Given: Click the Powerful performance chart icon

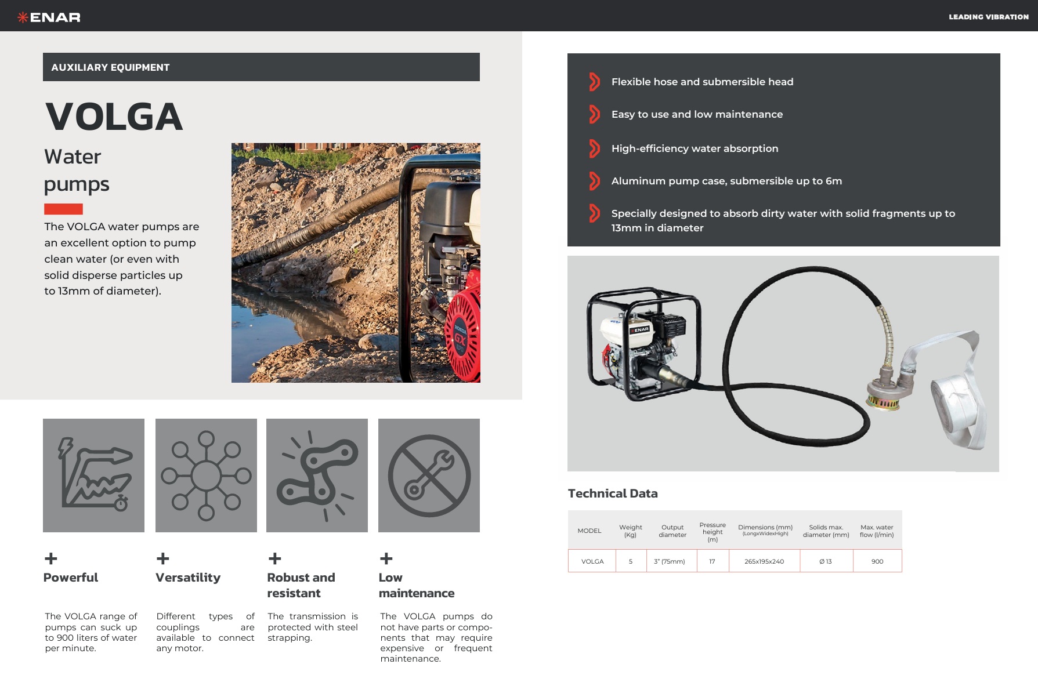Looking at the screenshot, I should (93, 475).
